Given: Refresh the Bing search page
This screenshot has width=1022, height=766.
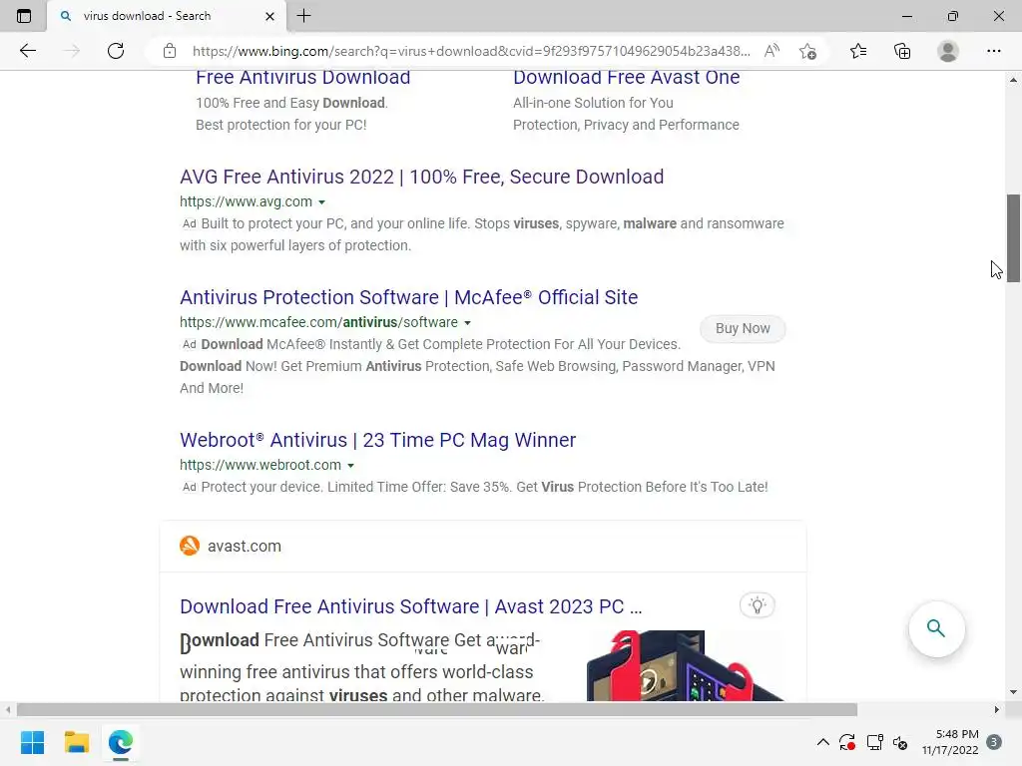Looking at the screenshot, I should (x=116, y=51).
